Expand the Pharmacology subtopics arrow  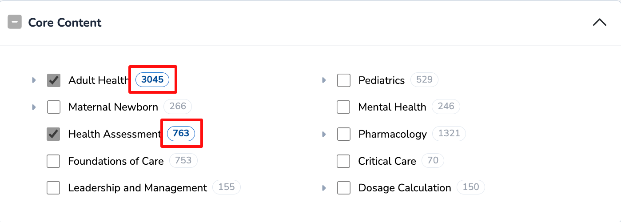324,134
